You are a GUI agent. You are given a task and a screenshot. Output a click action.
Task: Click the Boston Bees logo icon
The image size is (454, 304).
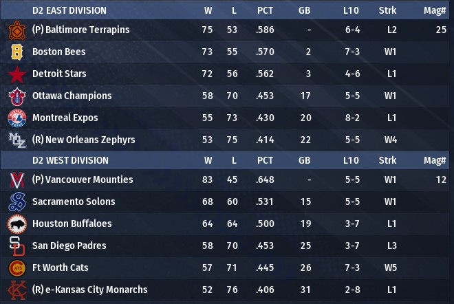tap(17, 52)
